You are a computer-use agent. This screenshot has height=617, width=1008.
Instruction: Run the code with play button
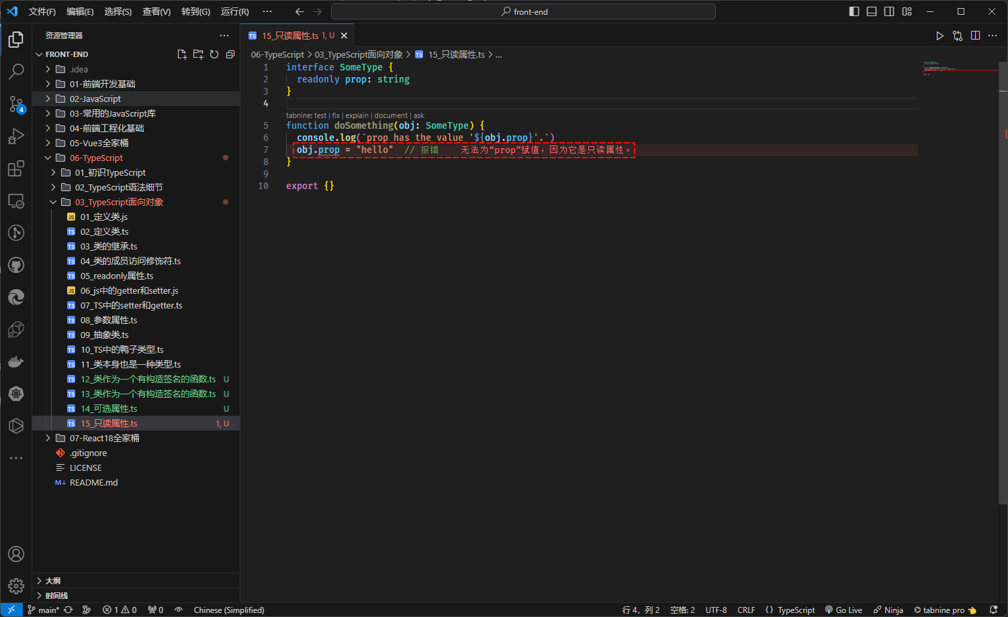point(940,36)
